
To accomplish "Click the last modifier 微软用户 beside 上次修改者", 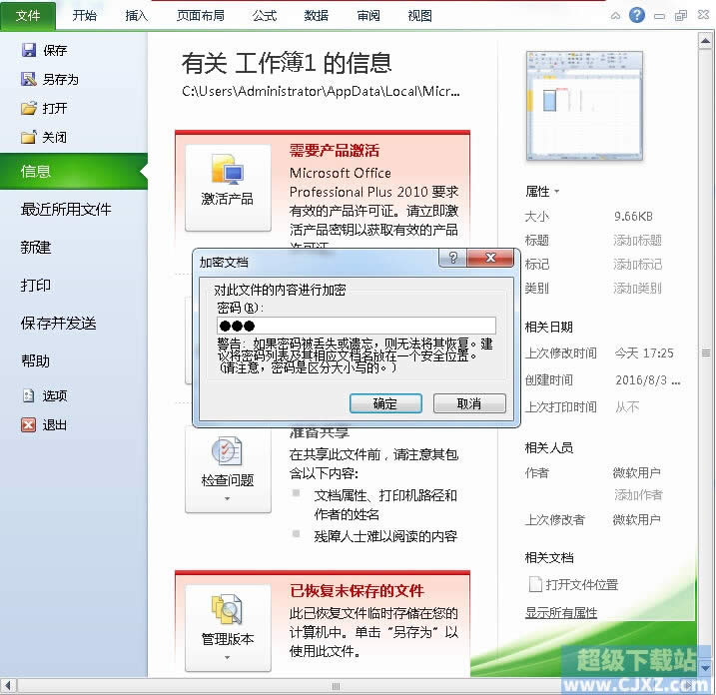I will 636,519.
